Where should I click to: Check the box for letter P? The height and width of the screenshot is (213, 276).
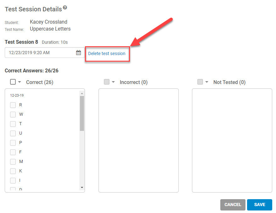pos(13,143)
